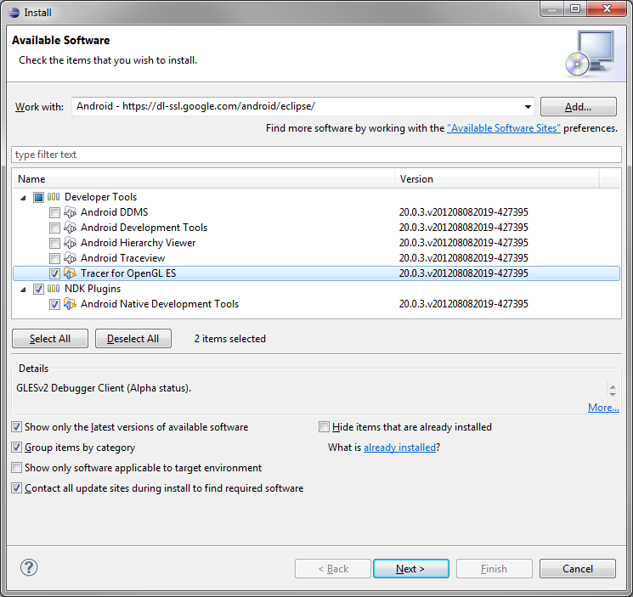The width and height of the screenshot is (633, 597).
Task: Check the Android Development Tools checkbox
Action: click(x=54, y=228)
